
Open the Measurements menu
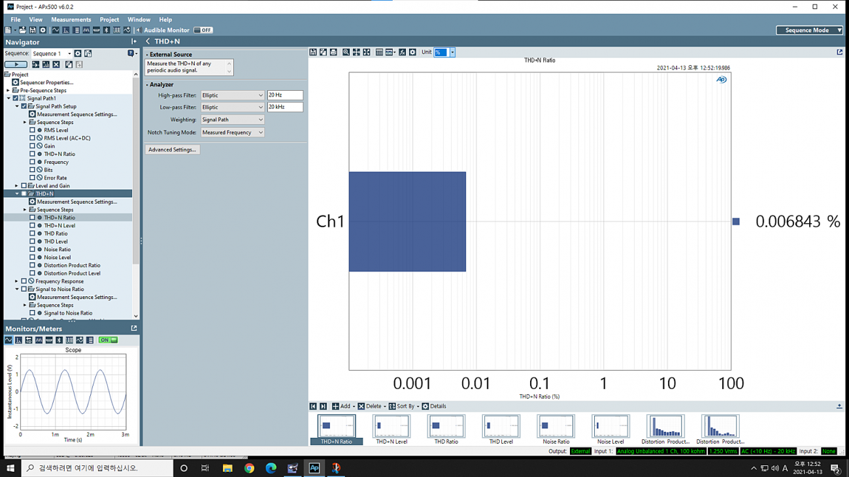click(71, 20)
